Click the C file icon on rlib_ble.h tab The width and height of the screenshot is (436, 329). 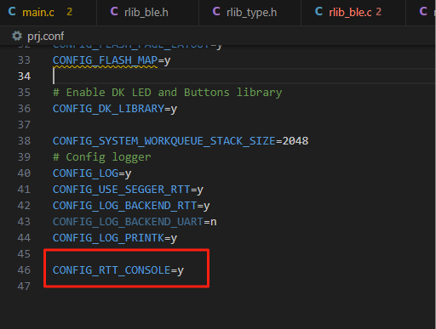(114, 12)
